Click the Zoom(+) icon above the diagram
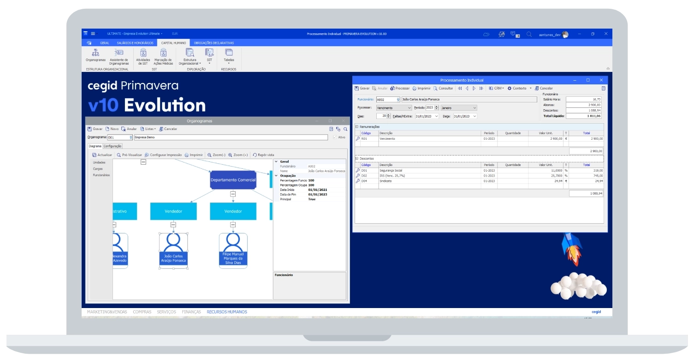This screenshot has width=694, height=362. coord(239,155)
